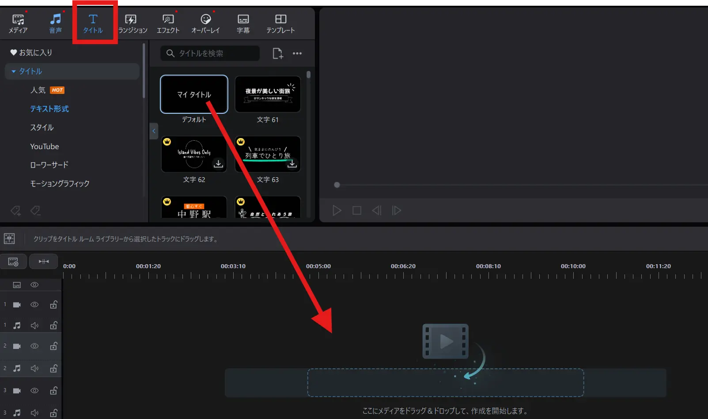
Task: Select お気に入り favorites category
Action: click(31, 52)
